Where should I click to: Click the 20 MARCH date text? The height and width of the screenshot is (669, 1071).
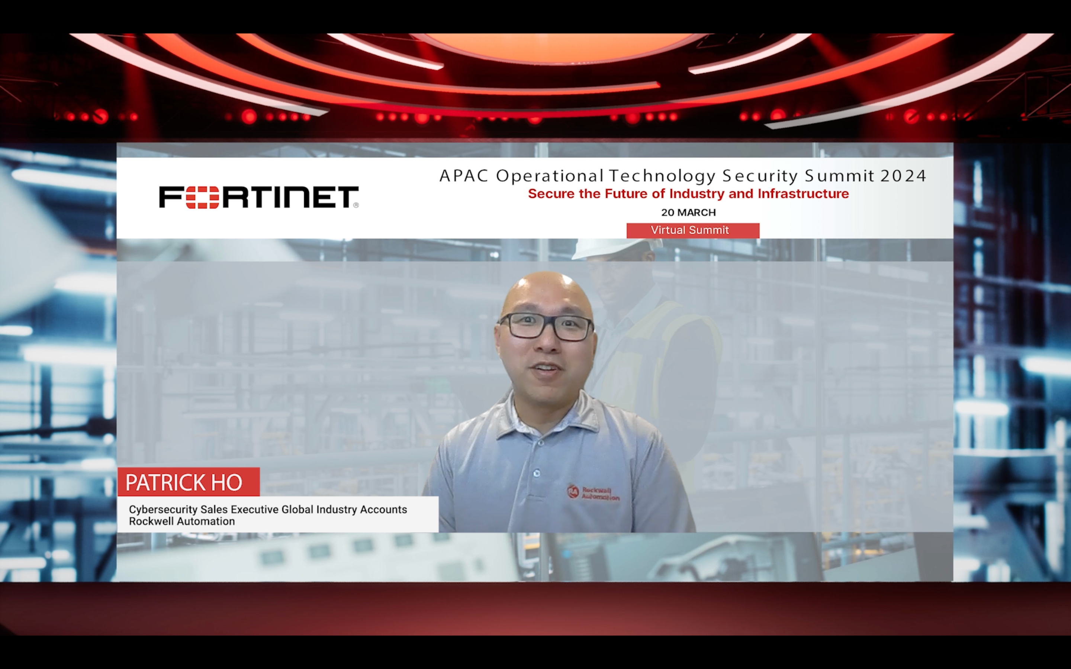pos(688,212)
